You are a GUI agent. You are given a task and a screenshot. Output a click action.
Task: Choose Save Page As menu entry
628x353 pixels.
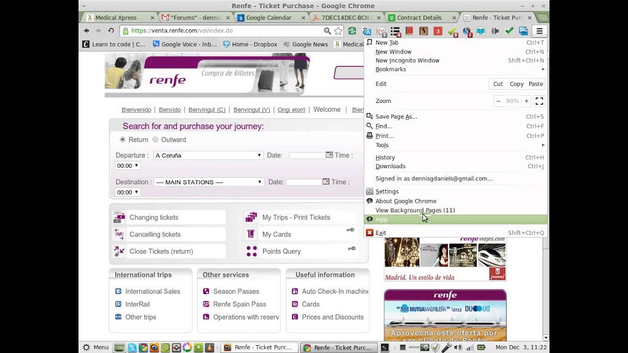[x=455, y=117]
